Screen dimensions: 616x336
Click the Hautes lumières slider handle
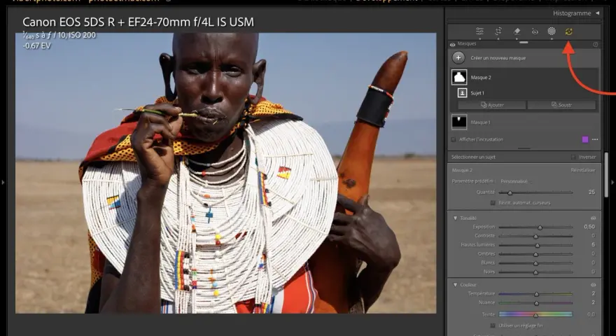[x=537, y=246]
